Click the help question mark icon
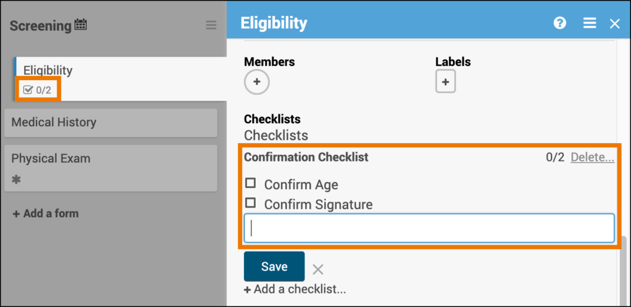Screen dimensions: 631x307 pos(560,23)
